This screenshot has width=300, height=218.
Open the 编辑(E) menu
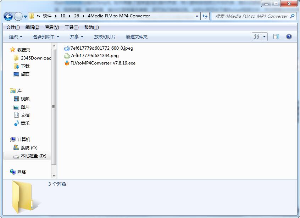tap(32, 27)
